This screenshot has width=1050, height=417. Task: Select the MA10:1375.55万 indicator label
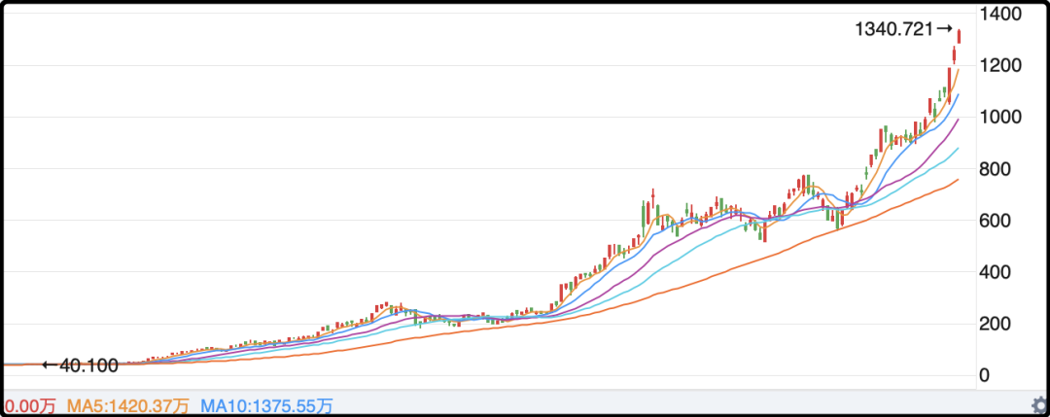tap(267, 405)
